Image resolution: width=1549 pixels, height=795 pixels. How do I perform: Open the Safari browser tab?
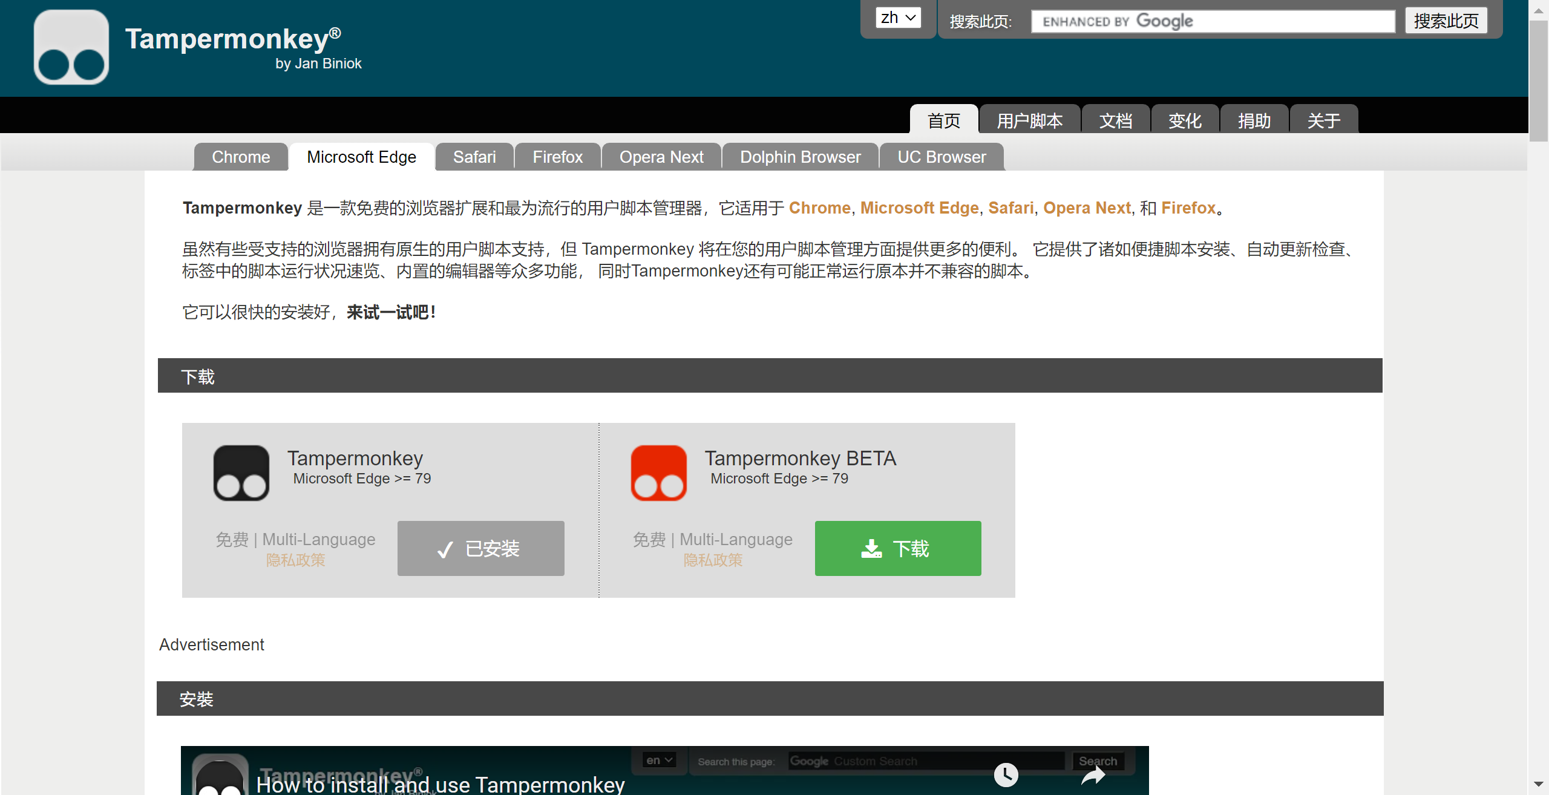click(474, 157)
